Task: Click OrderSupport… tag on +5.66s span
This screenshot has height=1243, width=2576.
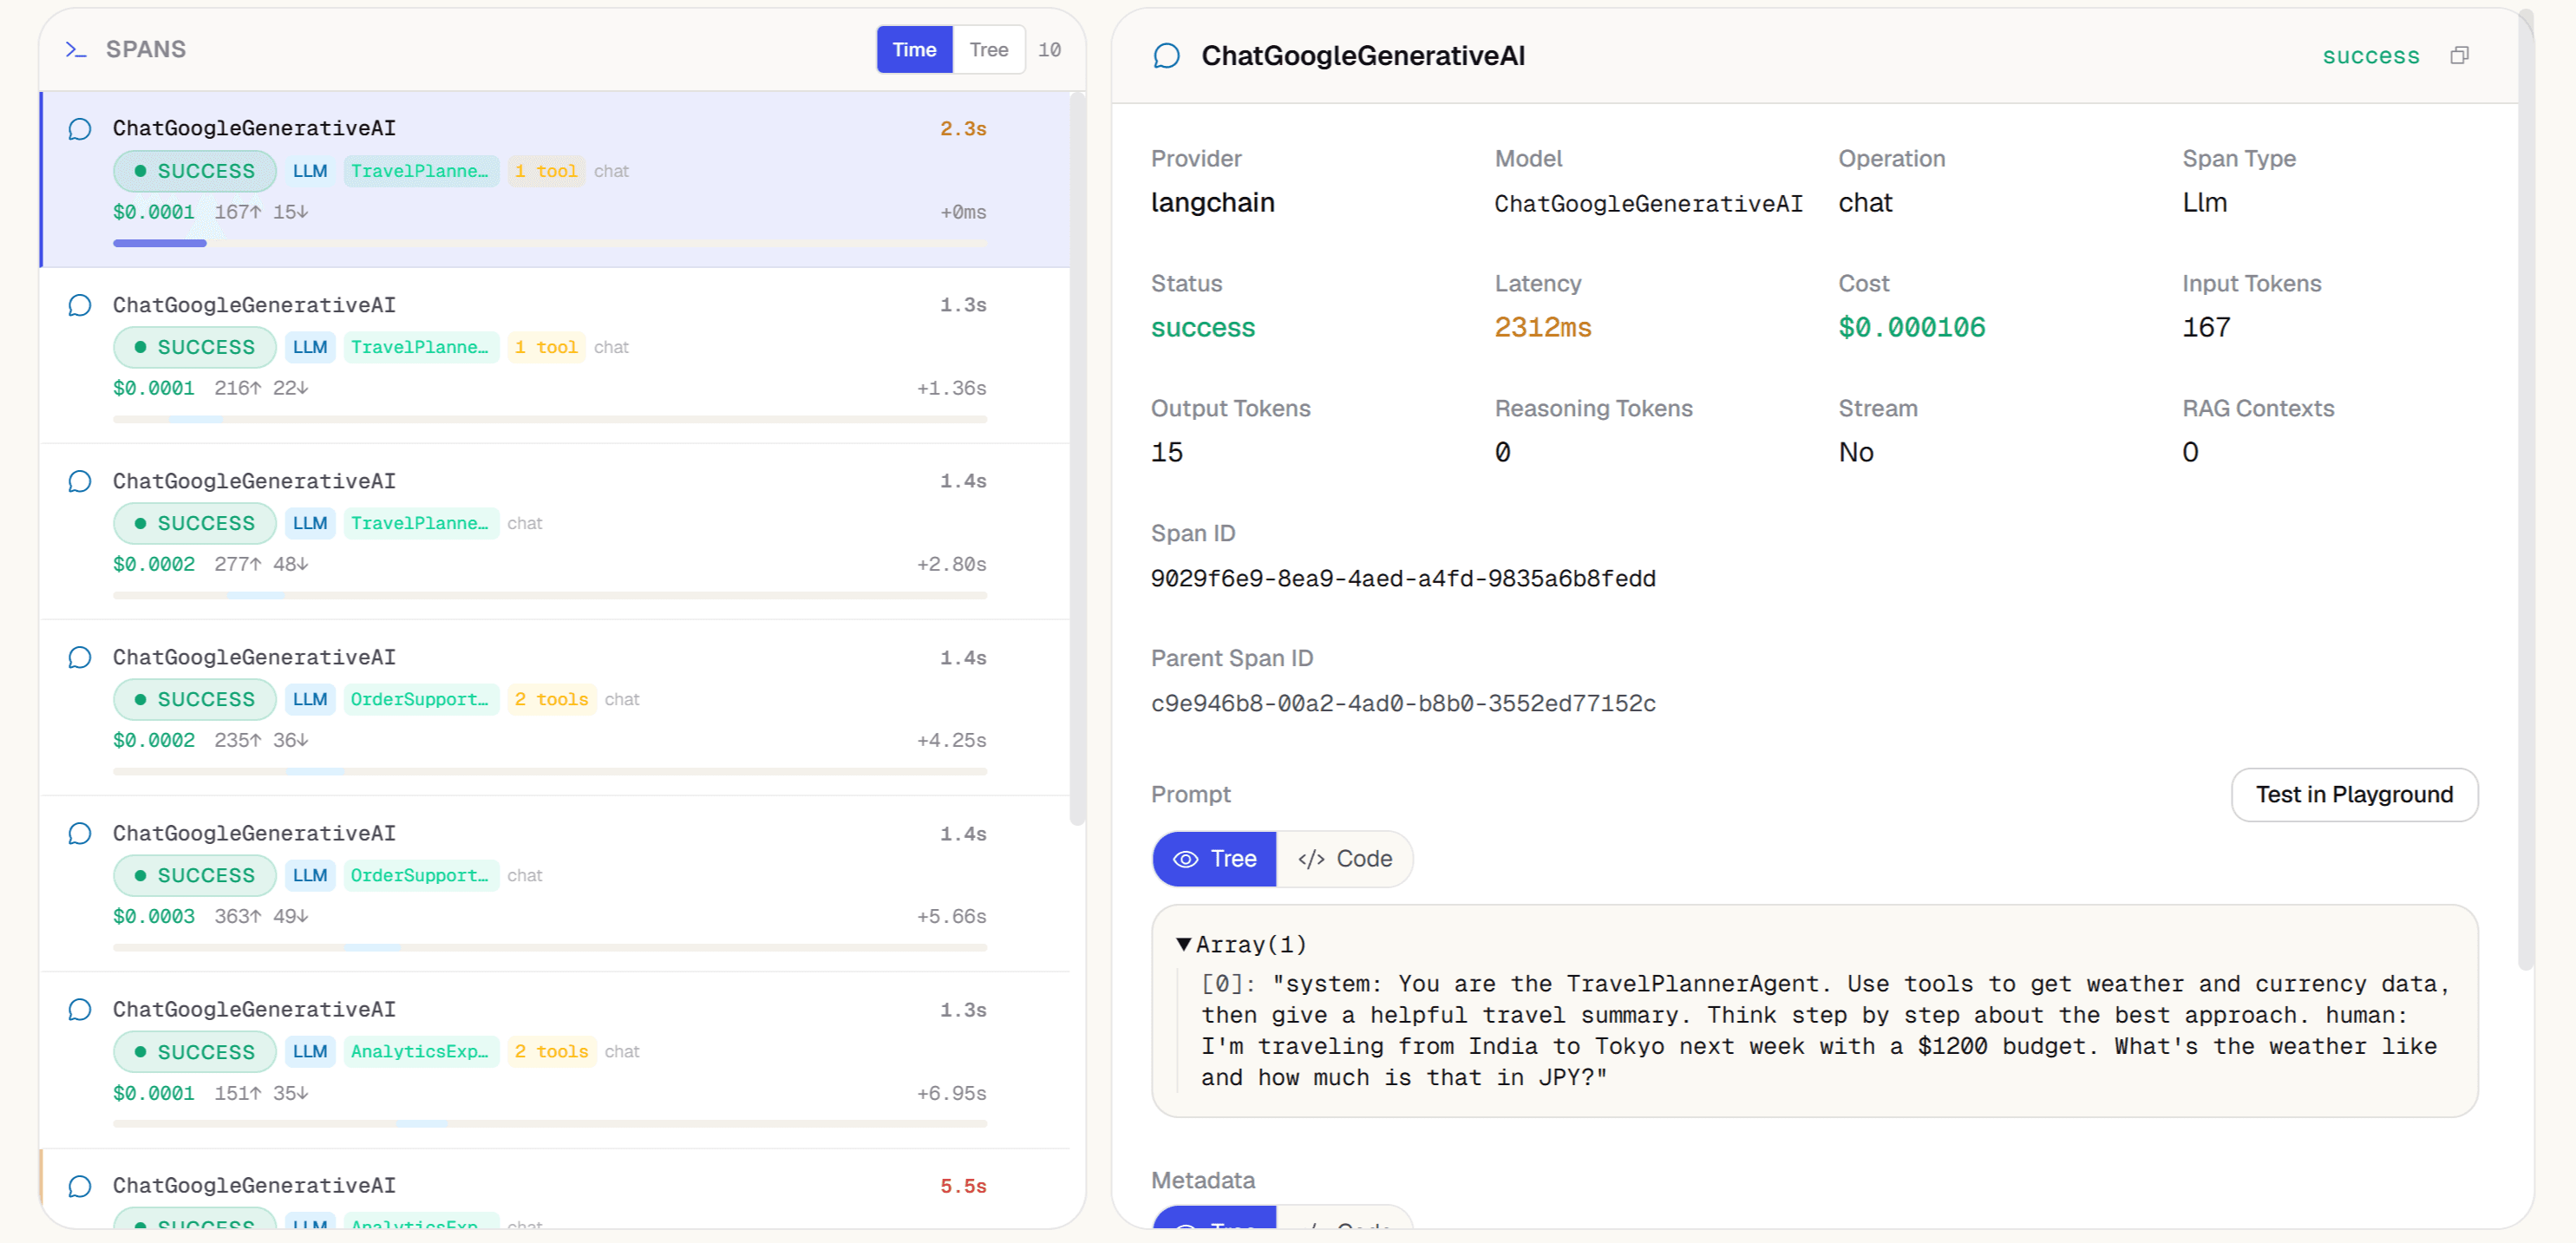Action: 420,875
